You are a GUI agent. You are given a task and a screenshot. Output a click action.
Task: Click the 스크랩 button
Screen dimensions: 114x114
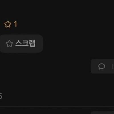(21, 44)
